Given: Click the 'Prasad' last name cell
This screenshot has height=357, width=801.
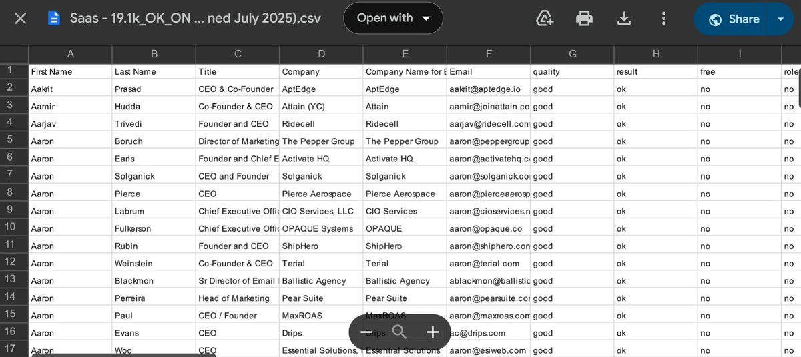Looking at the screenshot, I should [x=154, y=89].
